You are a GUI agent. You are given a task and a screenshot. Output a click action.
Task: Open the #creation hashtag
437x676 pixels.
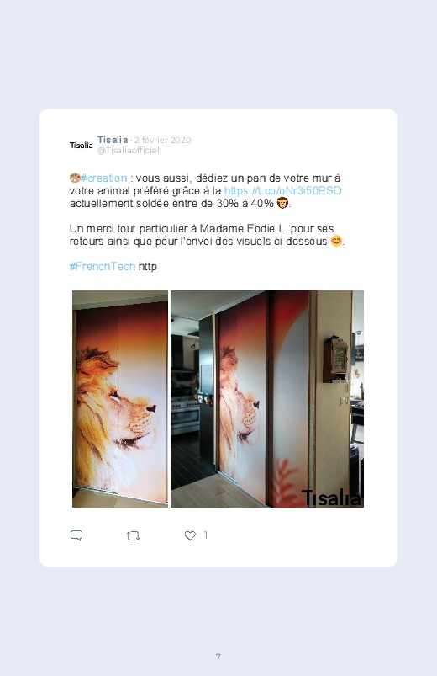[103, 178]
